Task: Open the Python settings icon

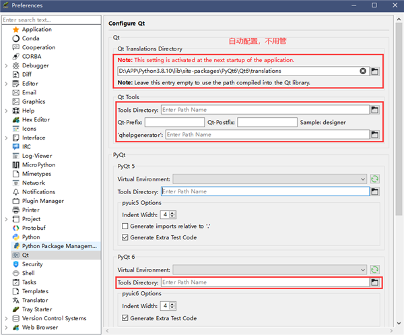Action: tap(16, 237)
